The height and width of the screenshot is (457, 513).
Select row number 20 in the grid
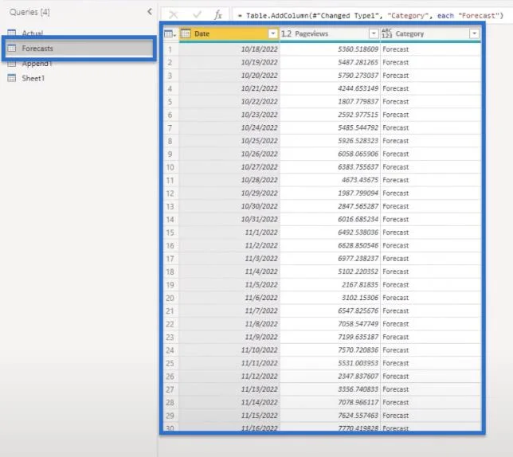pos(170,298)
